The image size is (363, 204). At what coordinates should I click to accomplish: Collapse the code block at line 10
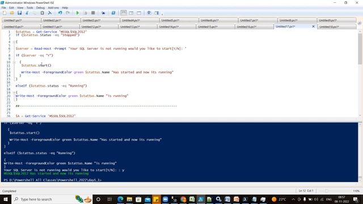14,62
